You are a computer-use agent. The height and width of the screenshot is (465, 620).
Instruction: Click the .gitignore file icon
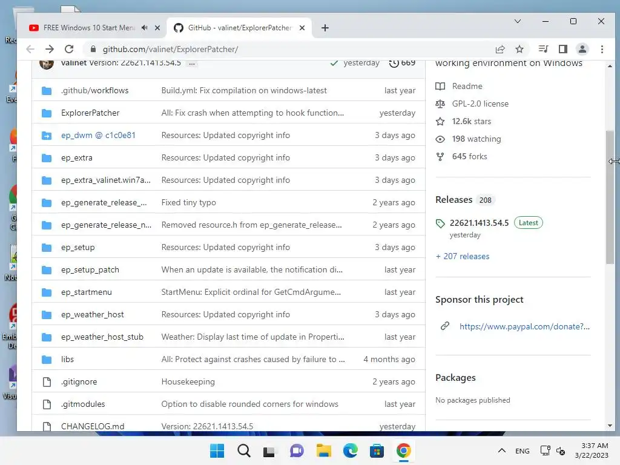pyautogui.click(x=47, y=382)
